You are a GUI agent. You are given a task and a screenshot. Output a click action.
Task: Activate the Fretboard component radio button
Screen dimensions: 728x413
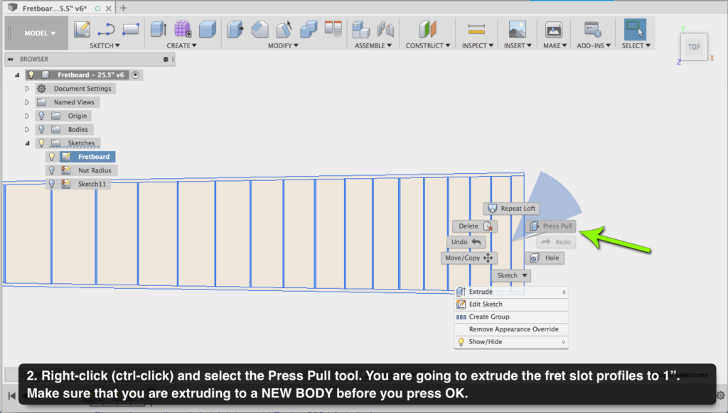[136, 75]
